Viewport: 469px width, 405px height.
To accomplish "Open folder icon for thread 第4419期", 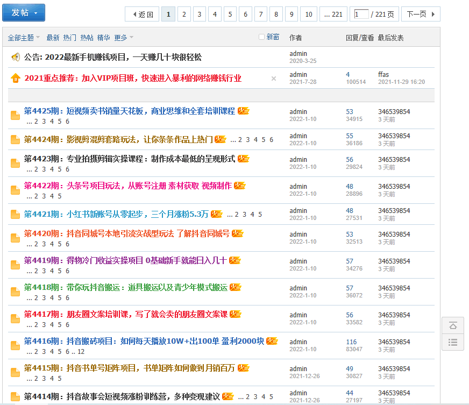I will click(15, 265).
